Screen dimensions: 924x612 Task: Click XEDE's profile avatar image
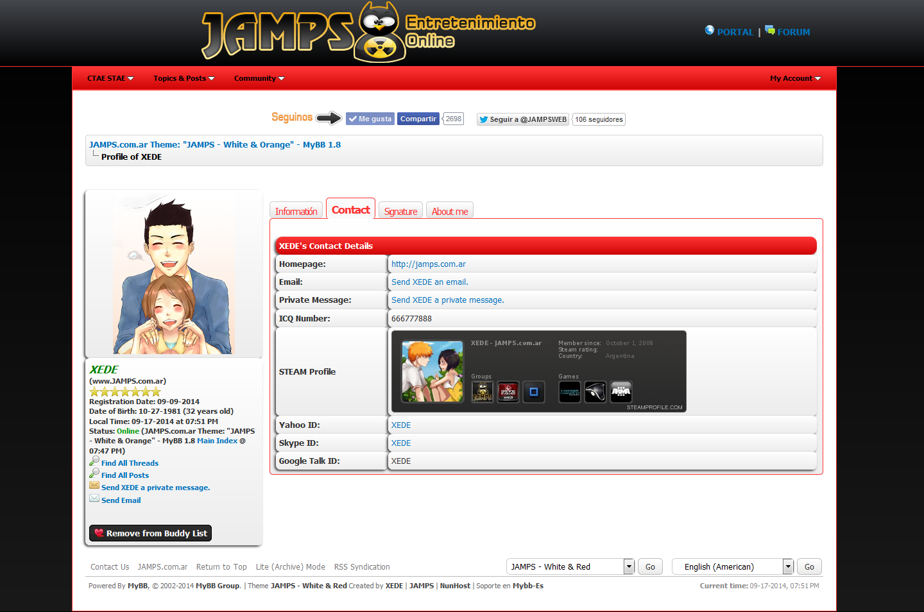click(173, 275)
